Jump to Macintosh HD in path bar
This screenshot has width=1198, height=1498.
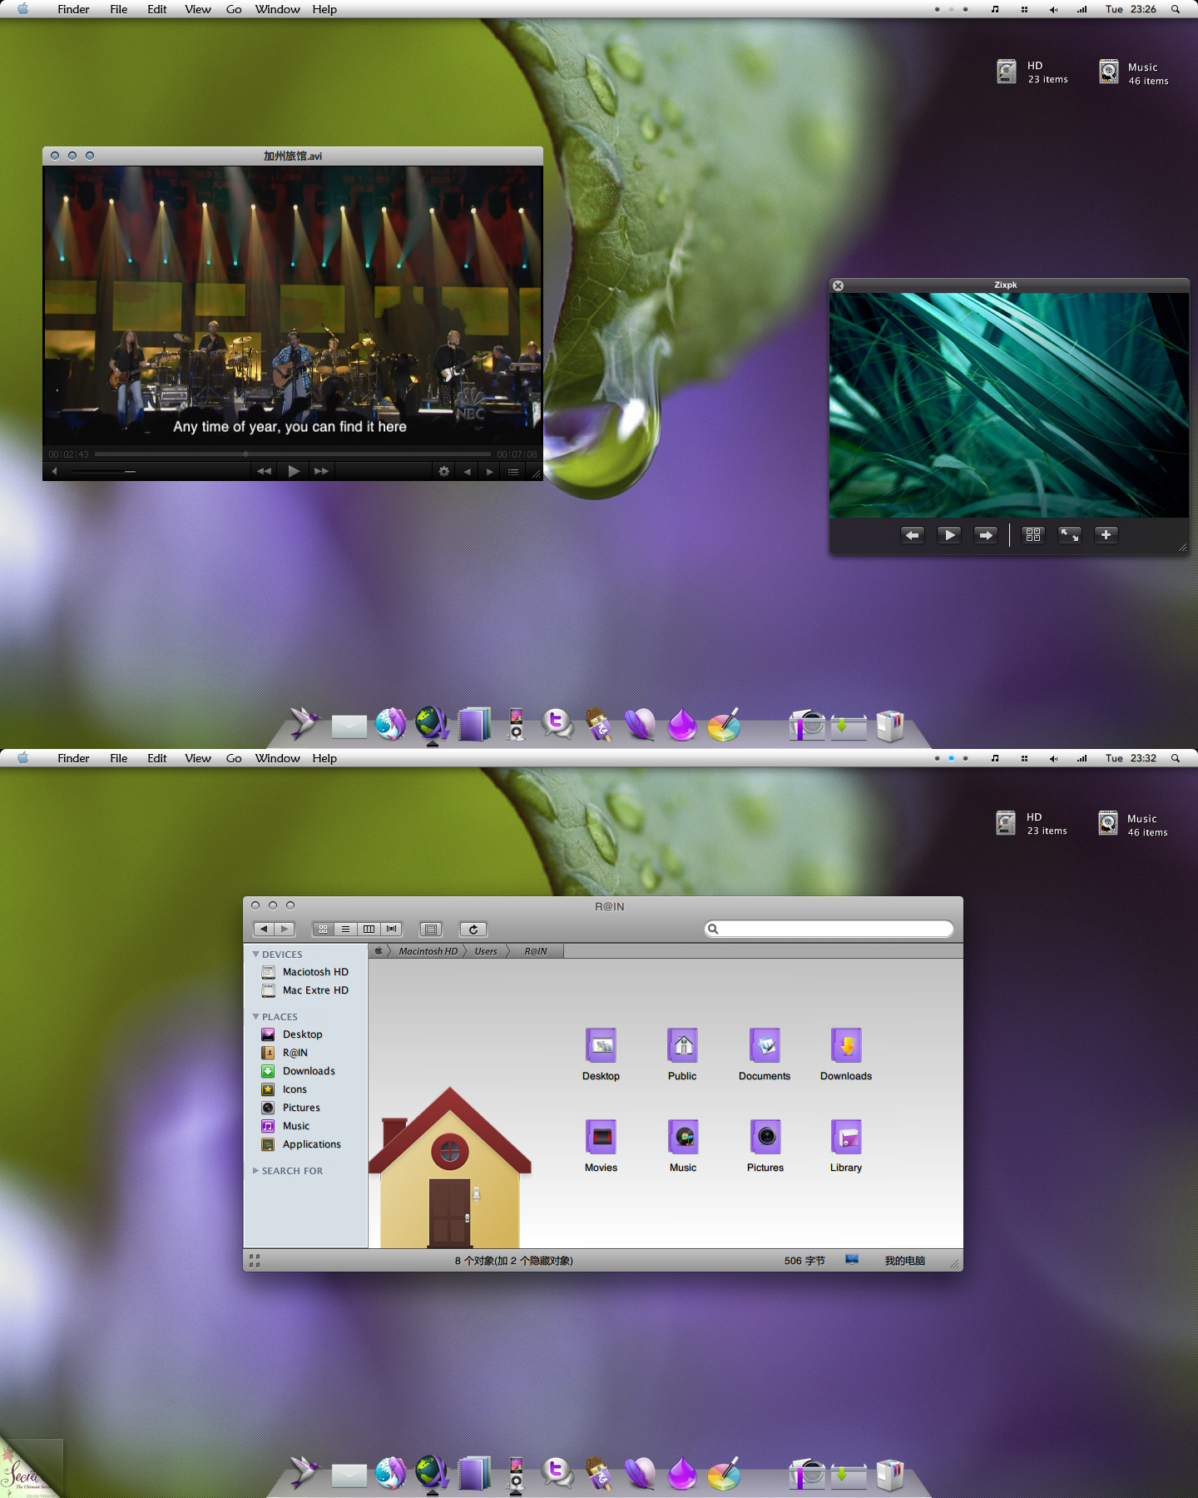tap(428, 951)
